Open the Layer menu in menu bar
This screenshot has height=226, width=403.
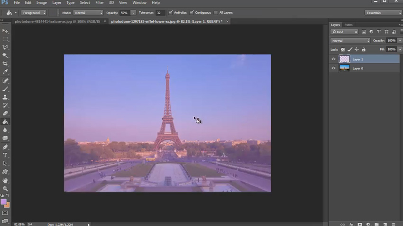56,3
